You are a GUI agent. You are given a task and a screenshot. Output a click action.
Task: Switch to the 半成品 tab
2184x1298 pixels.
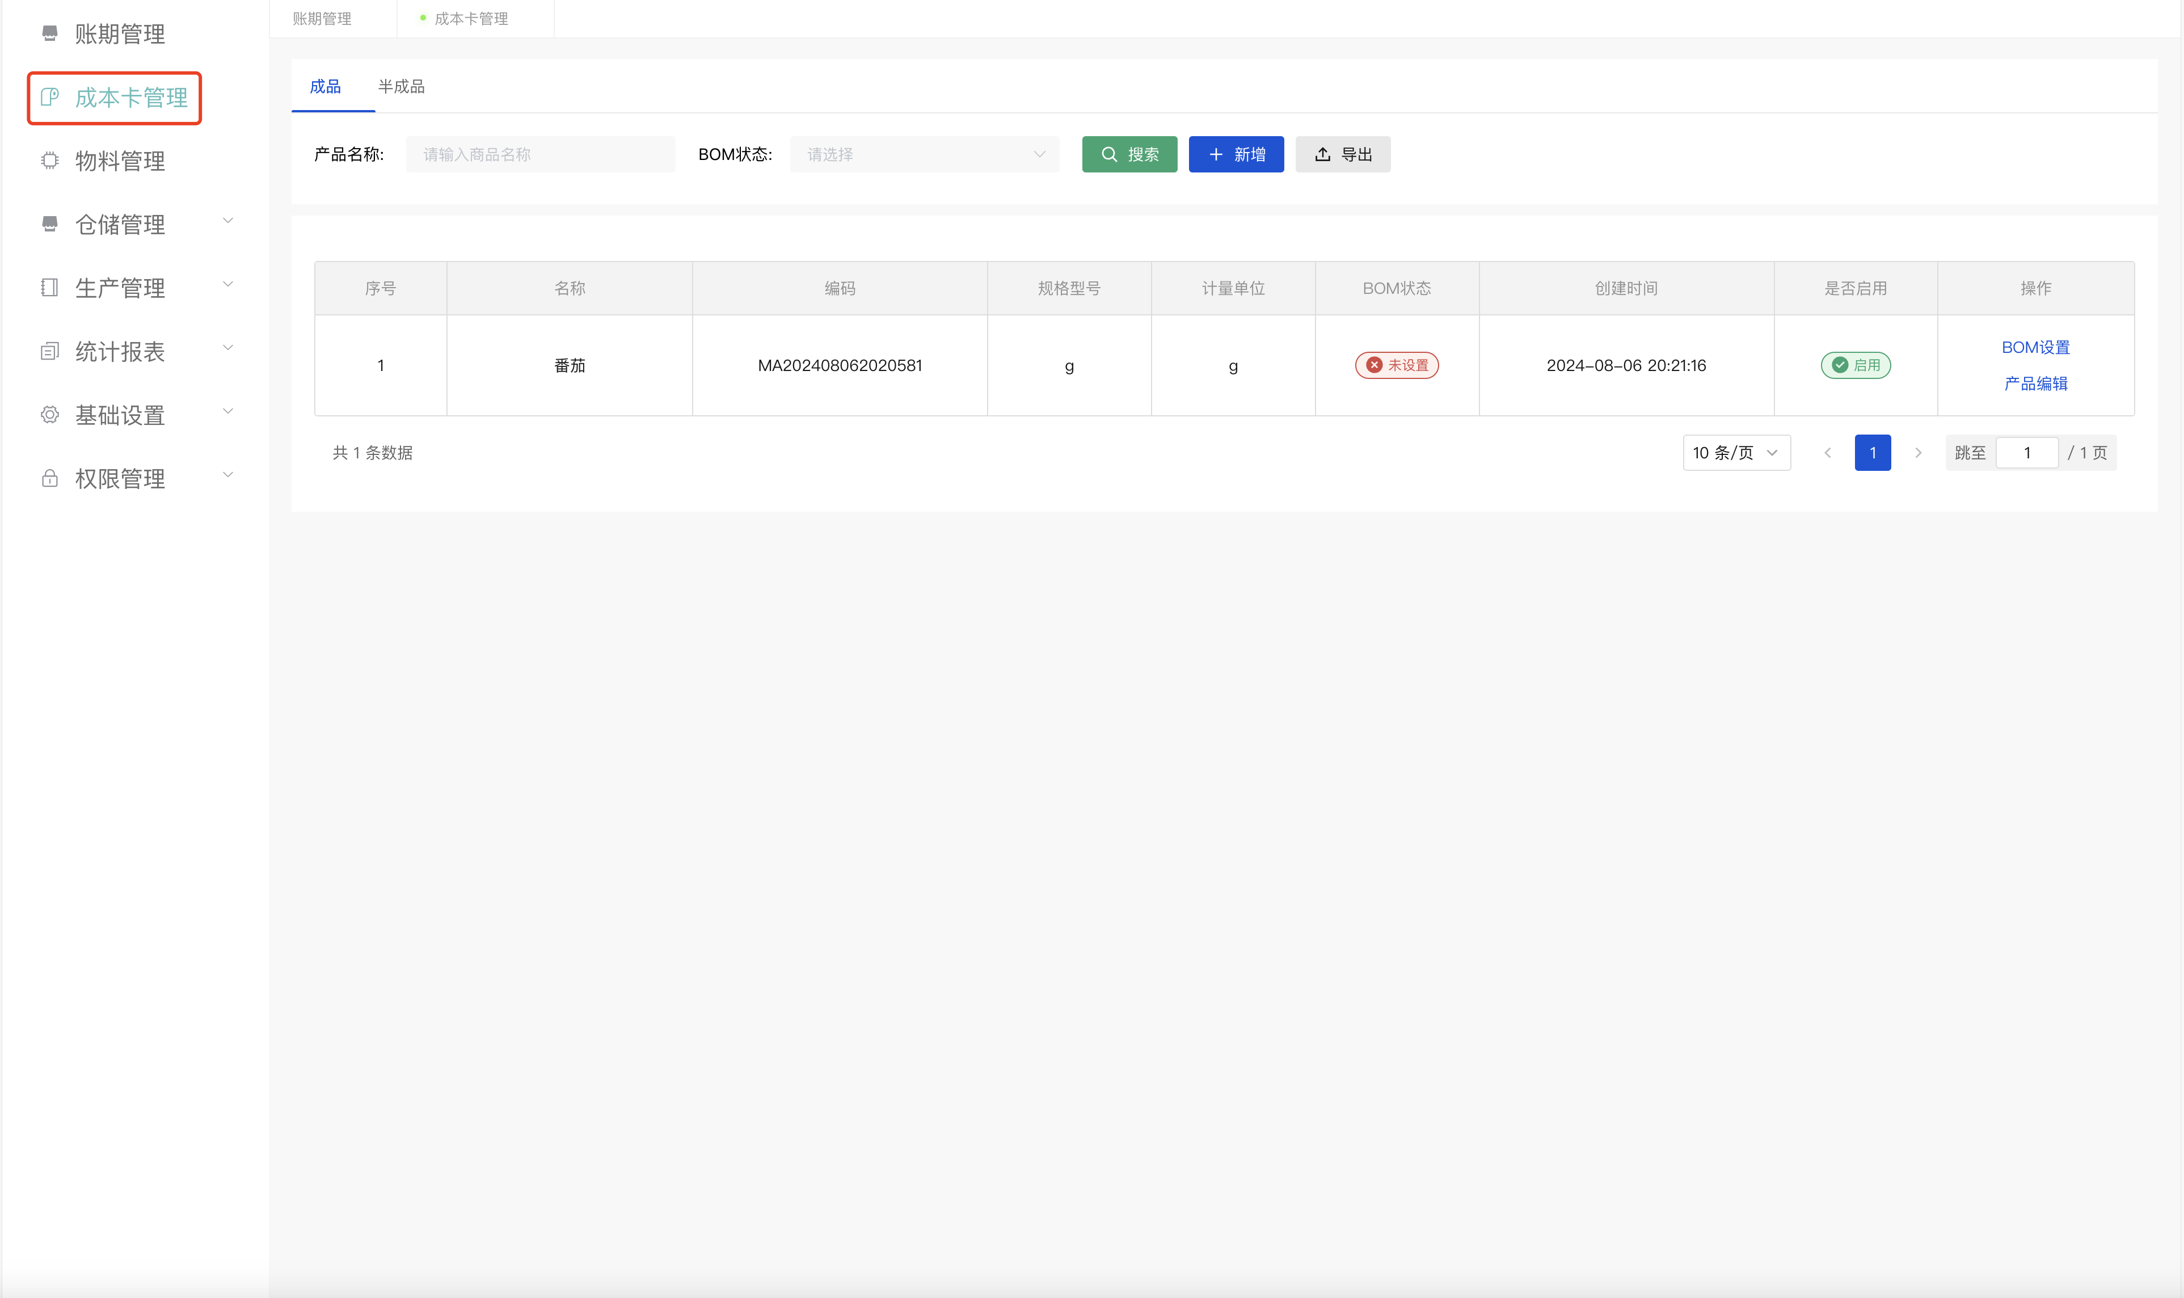pyautogui.click(x=400, y=87)
